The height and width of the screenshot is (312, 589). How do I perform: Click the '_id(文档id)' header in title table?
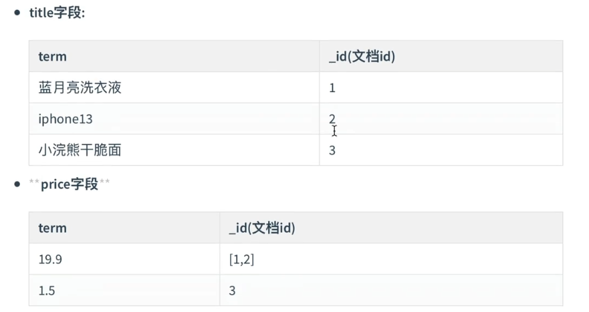click(x=362, y=57)
